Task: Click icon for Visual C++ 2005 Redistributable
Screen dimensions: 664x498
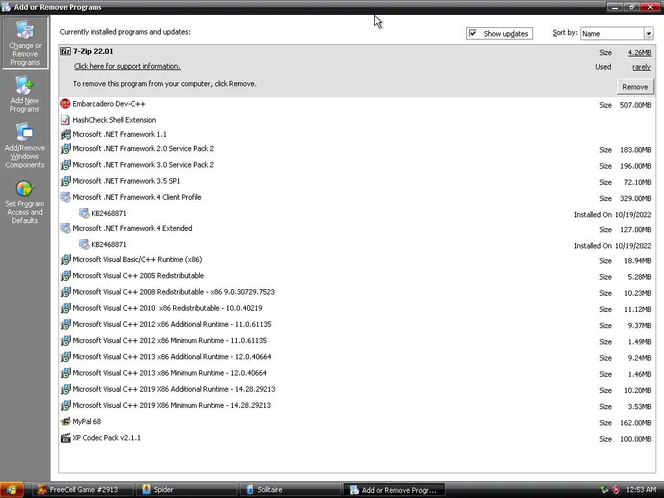Action: point(65,276)
